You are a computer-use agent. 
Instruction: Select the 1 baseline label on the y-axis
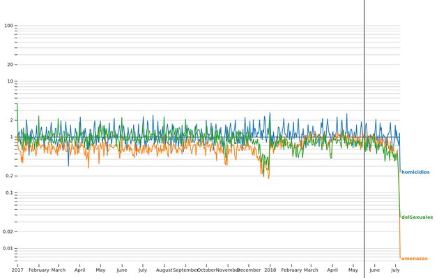click(12, 137)
